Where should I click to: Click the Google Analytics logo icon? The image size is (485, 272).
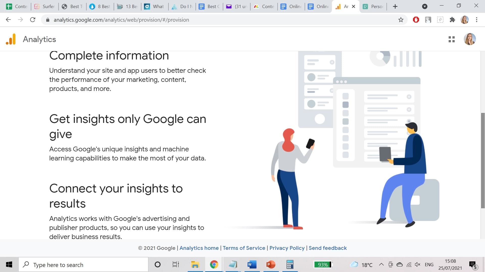pos(10,39)
